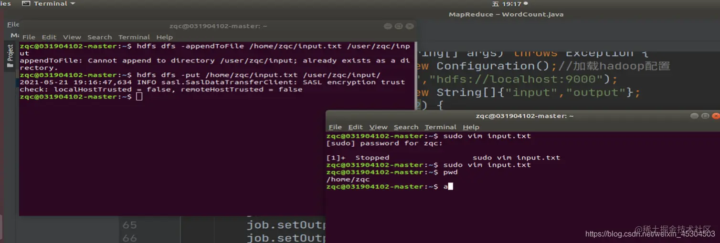Image resolution: width=720 pixels, height=243 pixels.
Task: Open Terminal menu in right terminal window
Action: click(x=440, y=127)
